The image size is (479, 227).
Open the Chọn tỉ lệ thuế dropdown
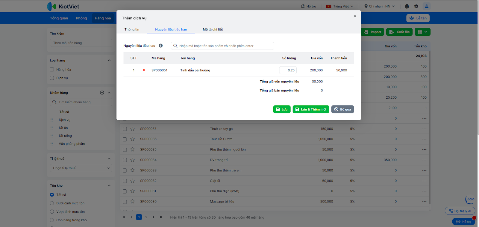81,168
